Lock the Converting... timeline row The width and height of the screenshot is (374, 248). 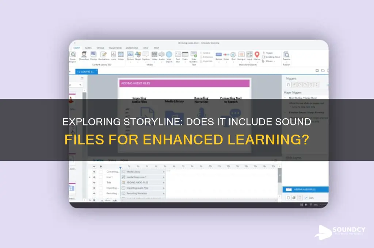click(x=101, y=171)
